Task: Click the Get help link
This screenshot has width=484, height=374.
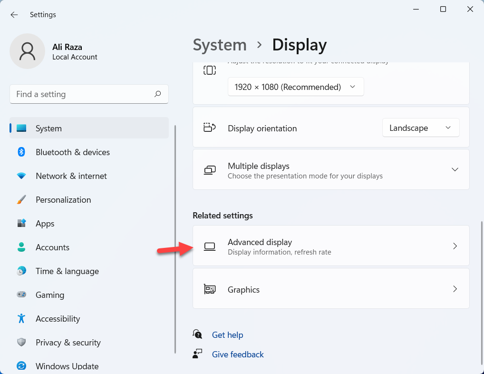Action: pyautogui.click(x=227, y=335)
